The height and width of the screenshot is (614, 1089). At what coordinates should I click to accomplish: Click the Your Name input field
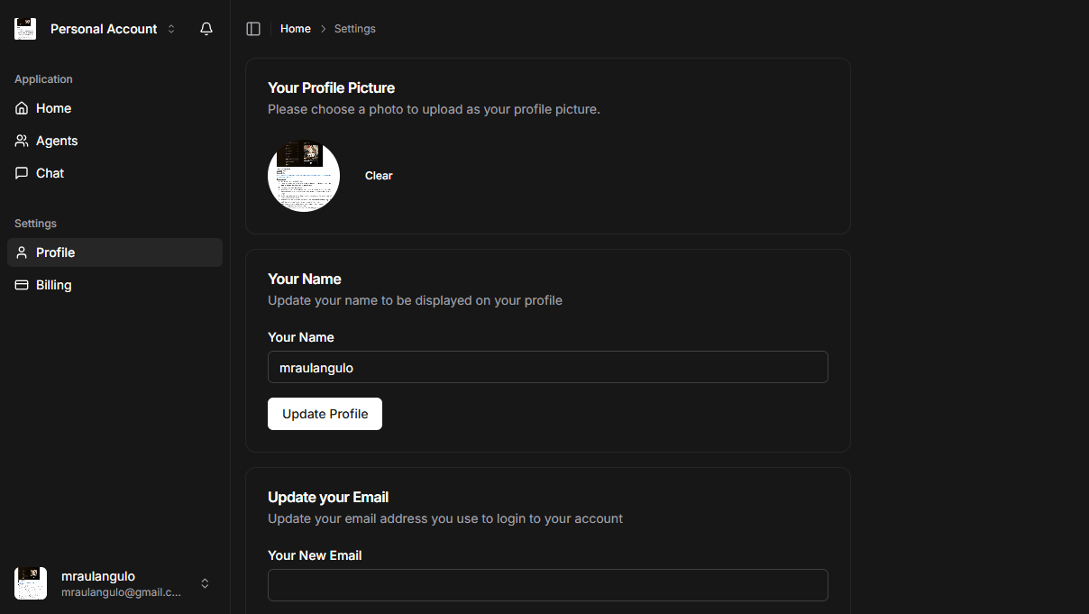548,367
